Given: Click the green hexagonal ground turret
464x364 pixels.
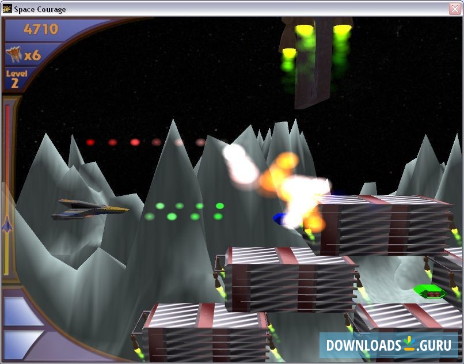Looking at the screenshot, I should point(429,292).
